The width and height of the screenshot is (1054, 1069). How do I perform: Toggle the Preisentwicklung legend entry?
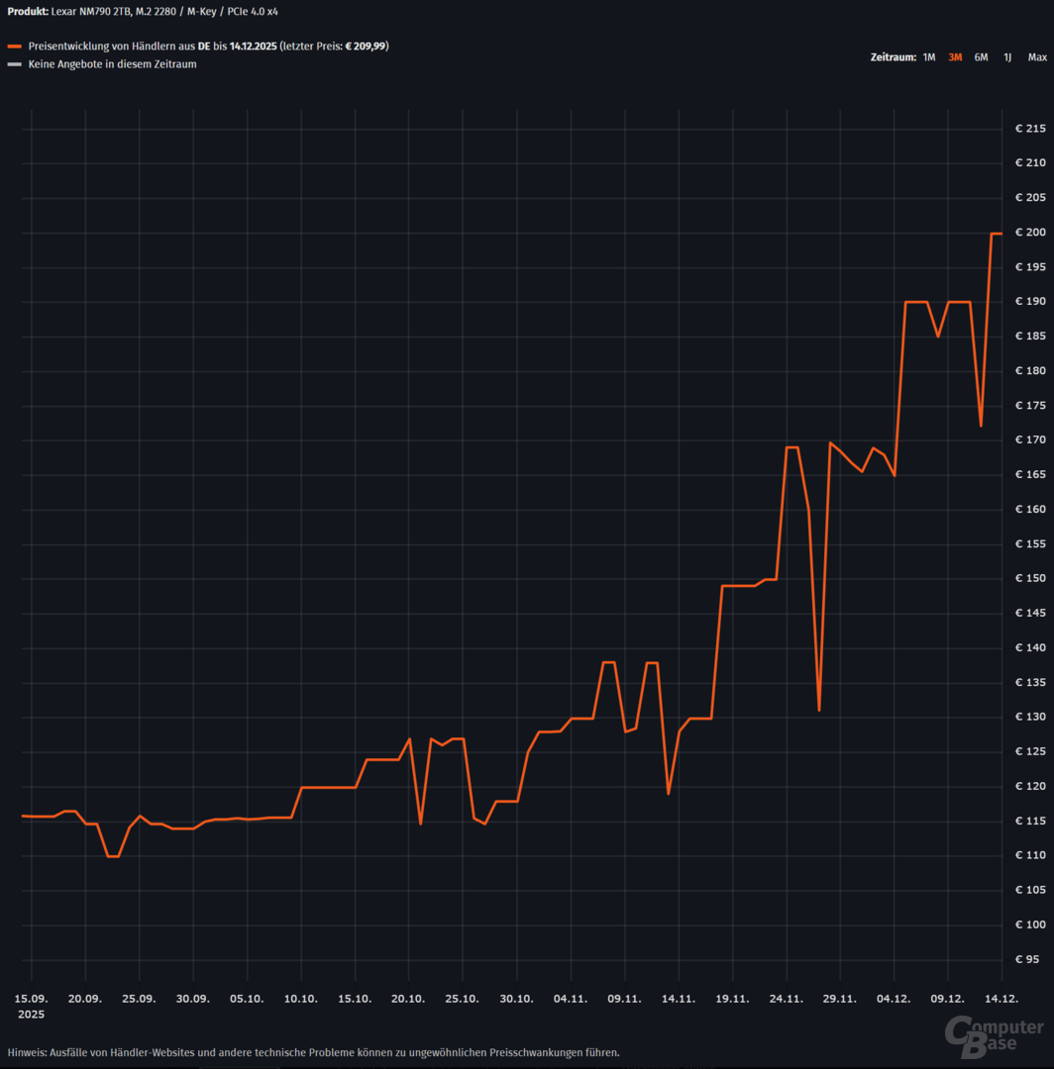pyautogui.click(x=198, y=47)
